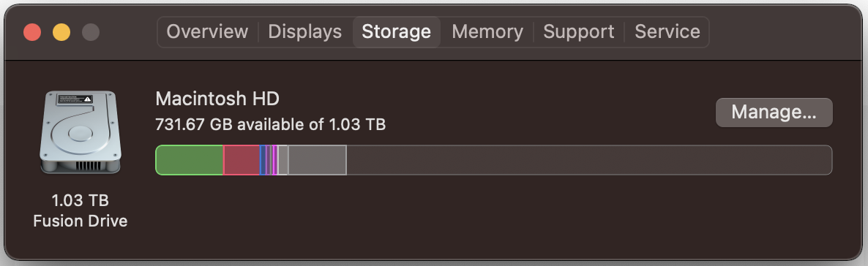View the Service tab
The height and width of the screenshot is (266, 868).
pyautogui.click(x=667, y=32)
